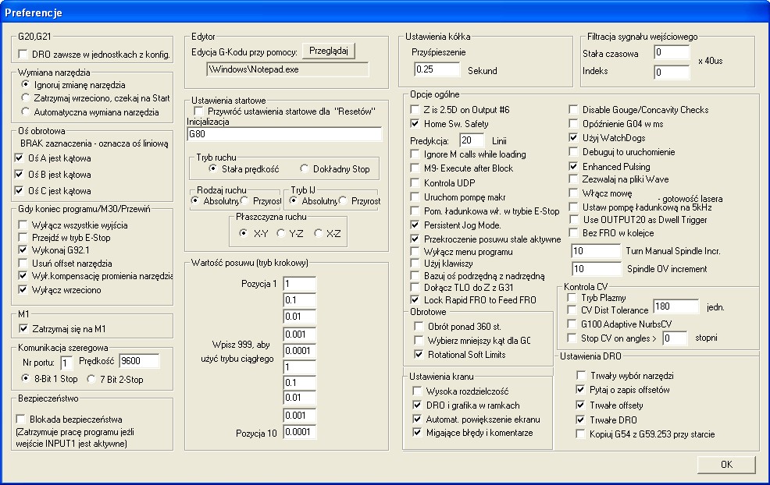Select Ignoruj zmianę narzędzia radio option
Image resolution: width=770 pixels, height=485 pixels.
tap(26, 84)
